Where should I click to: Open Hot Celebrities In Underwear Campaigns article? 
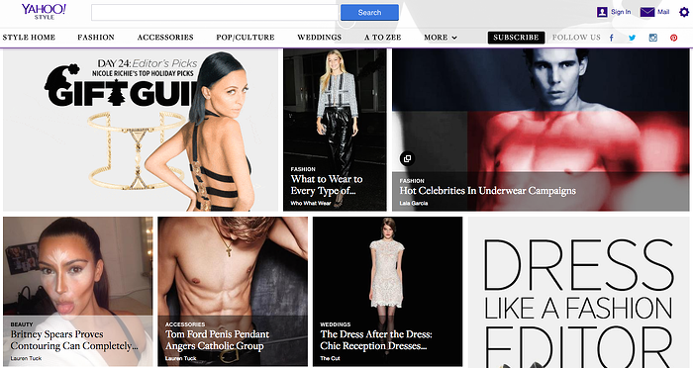pyautogui.click(x=487, y=191)
